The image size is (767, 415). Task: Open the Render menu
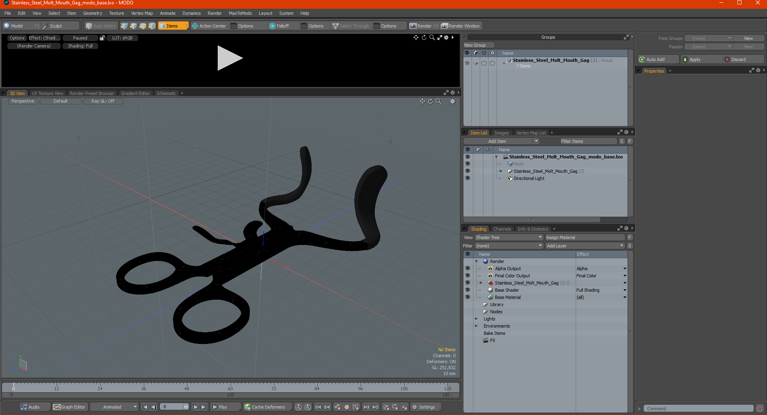pyautogui.click(x=215, y=13)
